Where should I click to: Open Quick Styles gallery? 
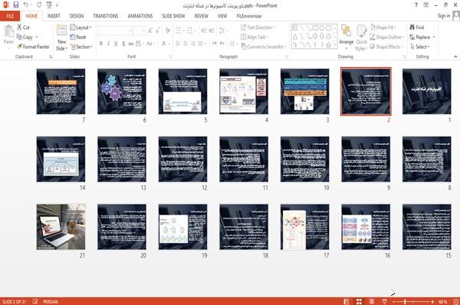(x=361, y=37)
